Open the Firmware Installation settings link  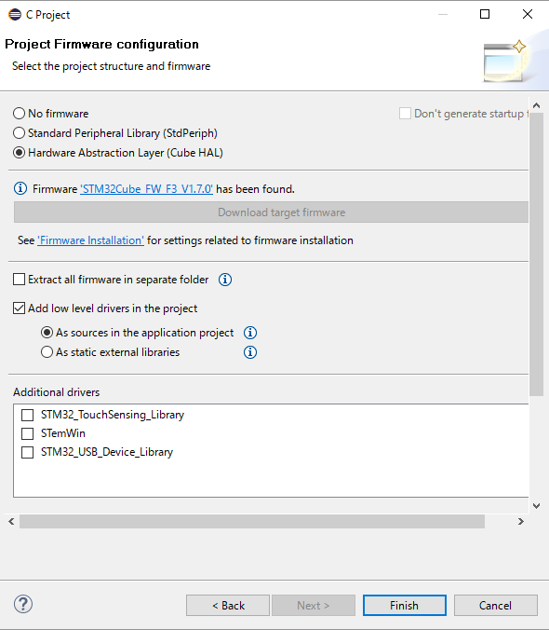(x=90, y=240)
